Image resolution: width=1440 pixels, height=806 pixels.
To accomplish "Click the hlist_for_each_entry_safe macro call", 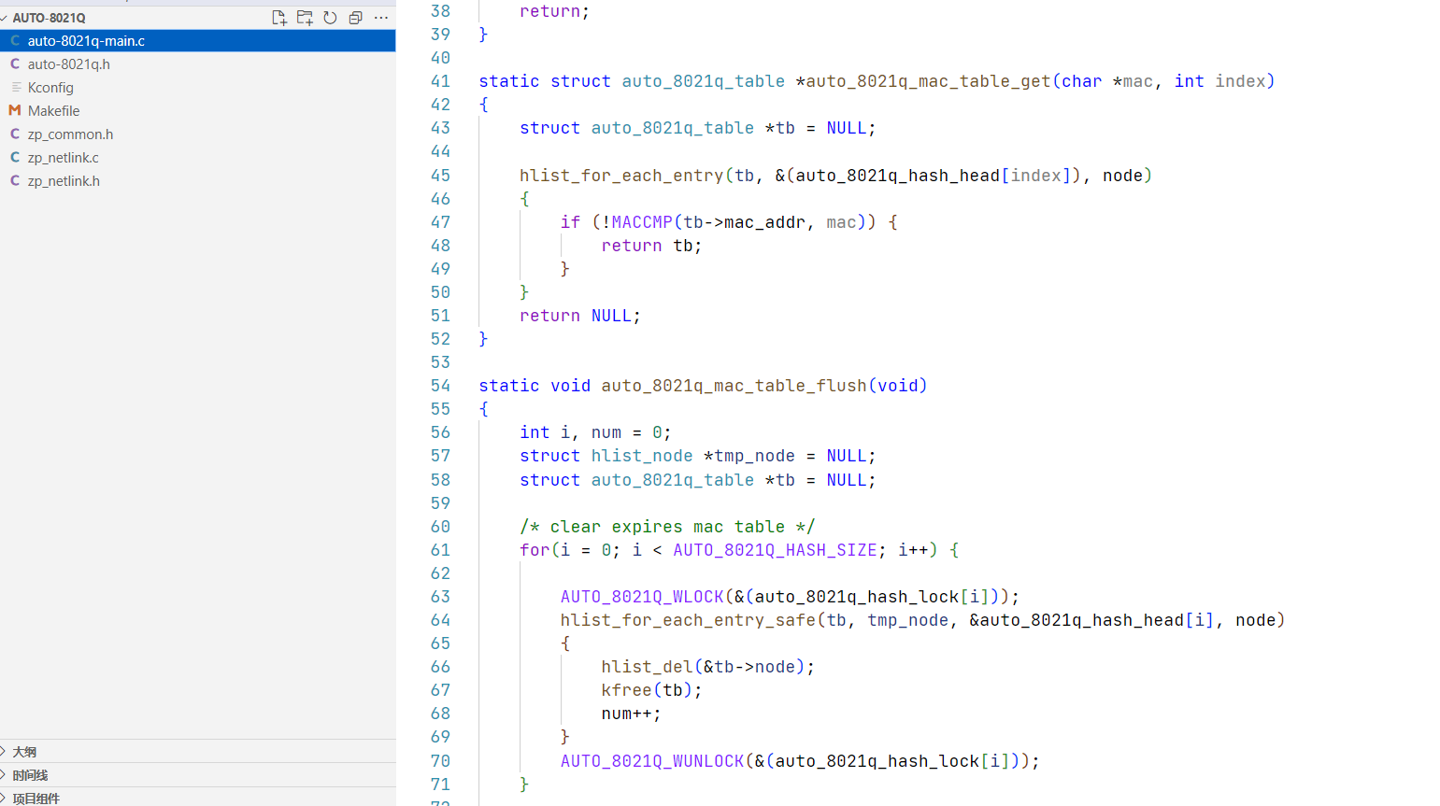I will pyautogui.click(x=689, y=620).
